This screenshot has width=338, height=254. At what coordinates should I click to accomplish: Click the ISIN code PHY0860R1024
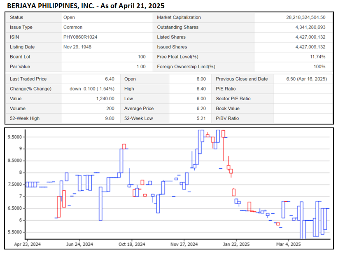[80, 37]
